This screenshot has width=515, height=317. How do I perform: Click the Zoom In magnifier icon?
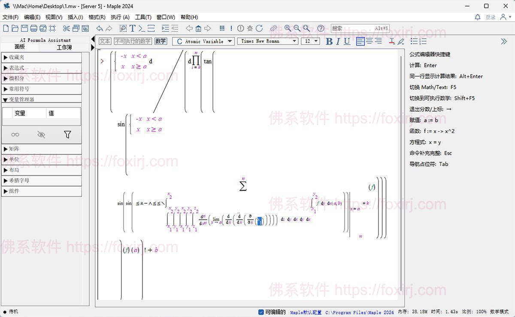pyautogui.click(x=288, y=28)
